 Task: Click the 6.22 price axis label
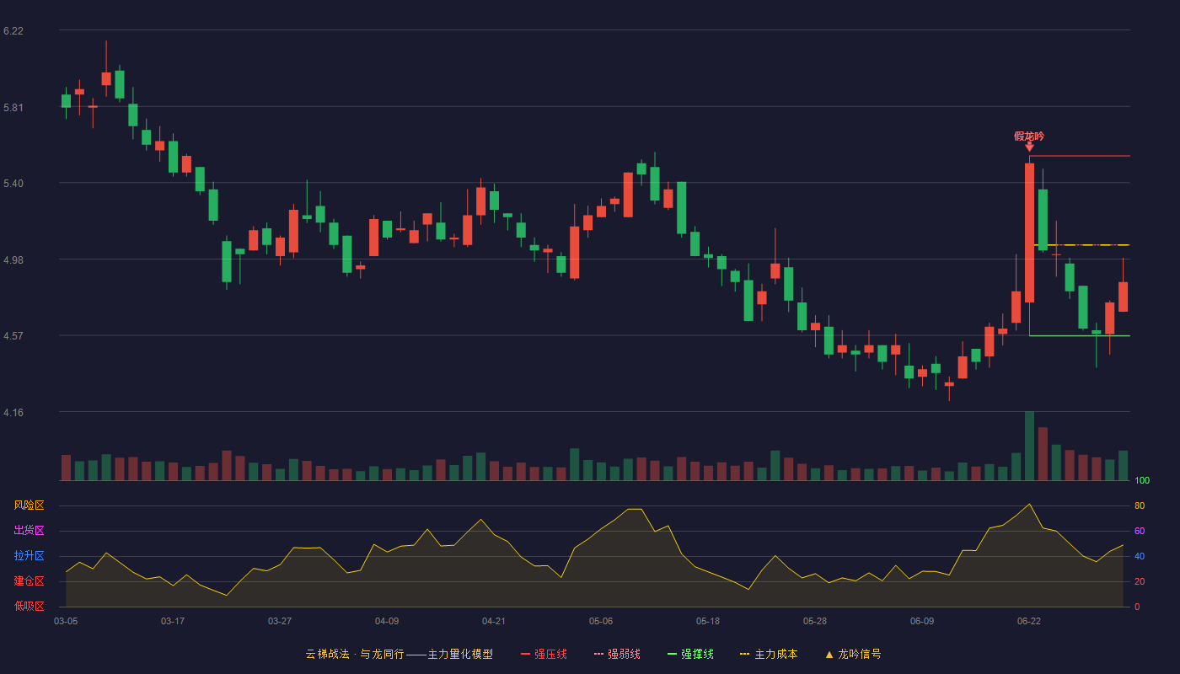click(x=13, y=30)
